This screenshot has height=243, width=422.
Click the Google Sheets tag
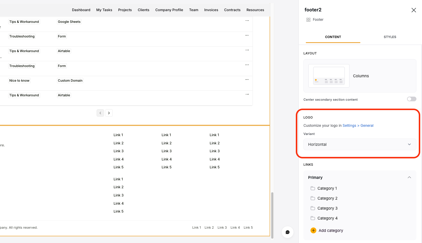(69, 22)
